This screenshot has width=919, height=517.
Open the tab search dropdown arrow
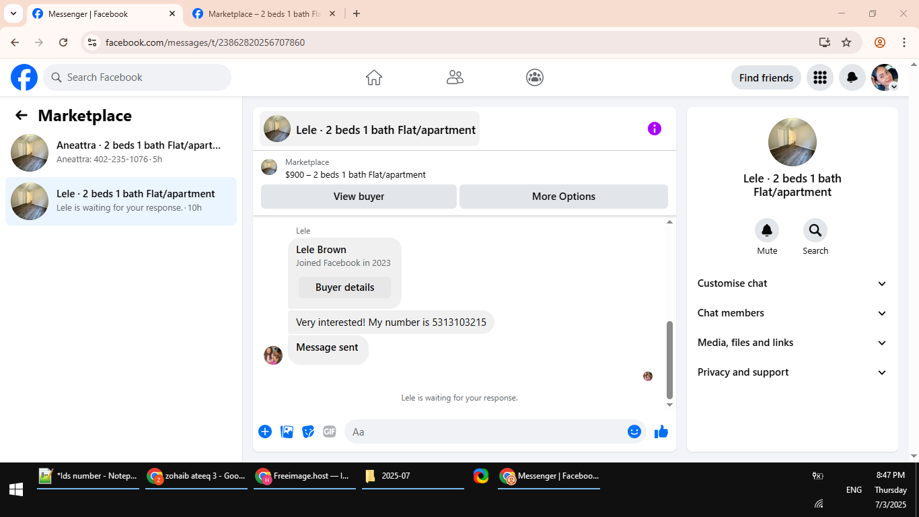(x=13, y=13)
